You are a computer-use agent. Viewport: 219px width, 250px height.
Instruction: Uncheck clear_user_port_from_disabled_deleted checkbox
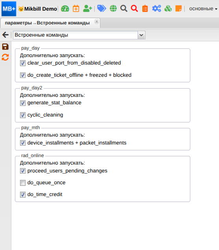pyautogui.click(x=23, y=63)
